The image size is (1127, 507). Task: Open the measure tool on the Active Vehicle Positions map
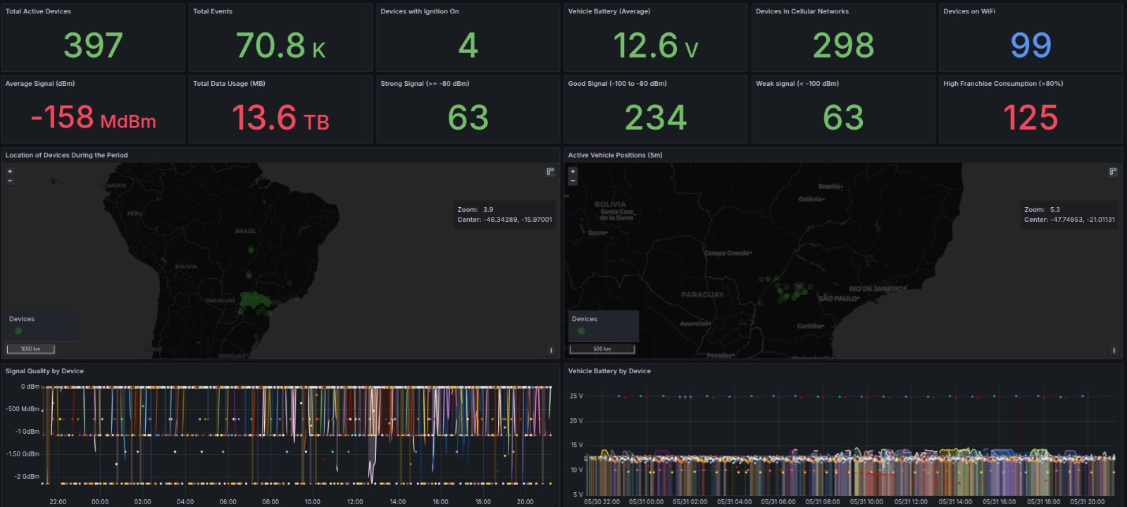click(x=1113, y=172)
